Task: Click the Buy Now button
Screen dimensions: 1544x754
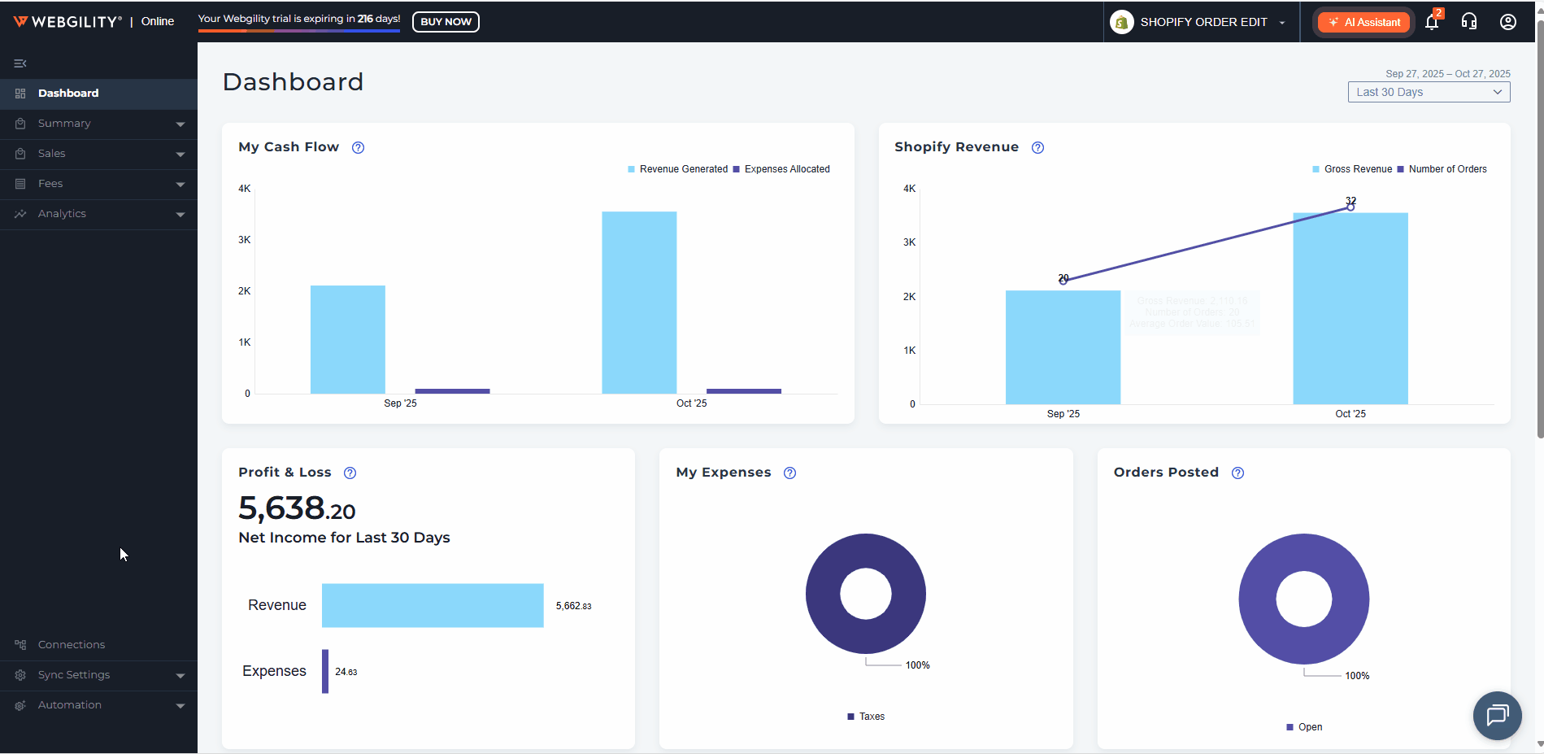Action: click(x=446, y=22)
